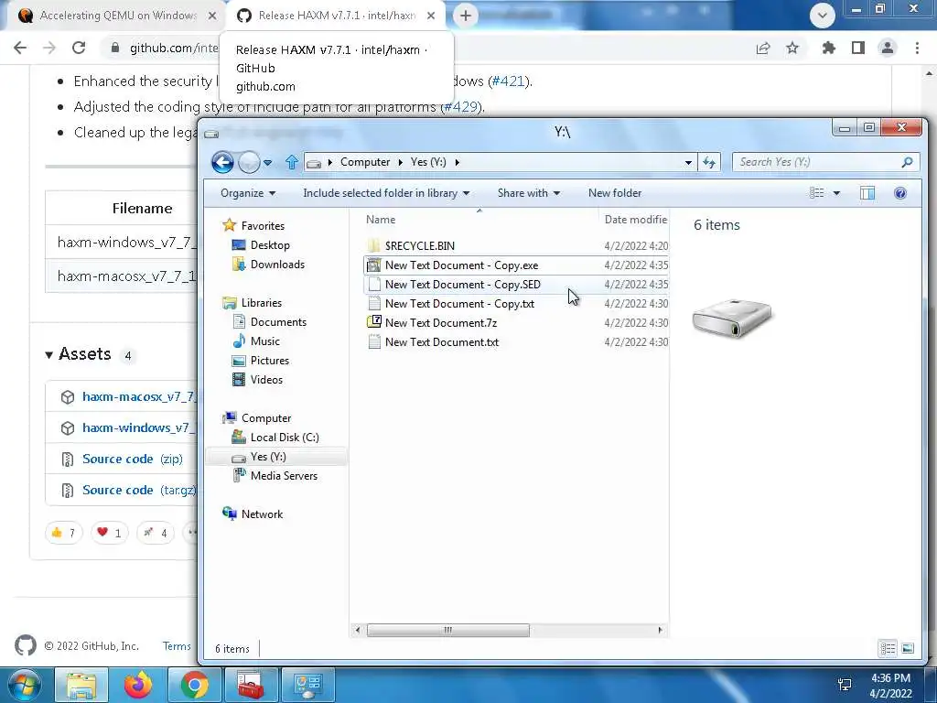Open Chrome extensions puzzle icon

click(828, 48)
